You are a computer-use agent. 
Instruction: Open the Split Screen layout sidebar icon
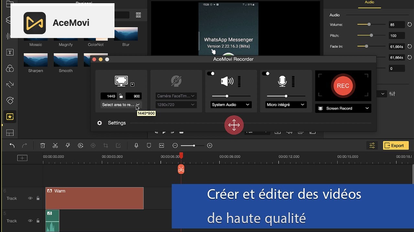pyautogui.click(x=10, y=133)
